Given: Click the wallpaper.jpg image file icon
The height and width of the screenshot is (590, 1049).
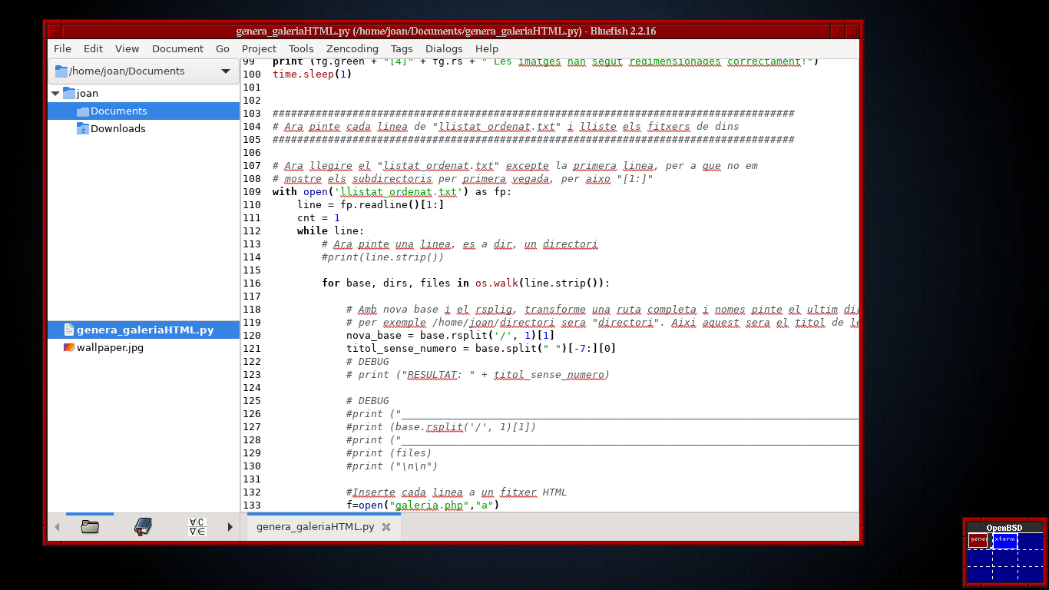Looking at the screenshot, I should point(69,347).
